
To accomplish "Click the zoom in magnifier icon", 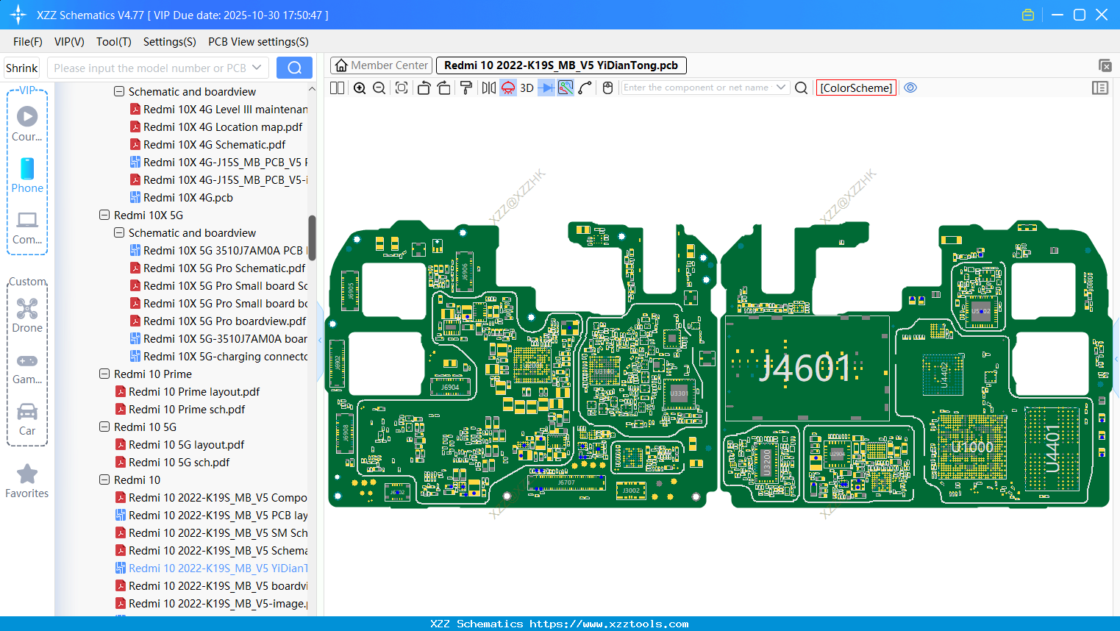I will pyautogui.click(x=360, y=88).
